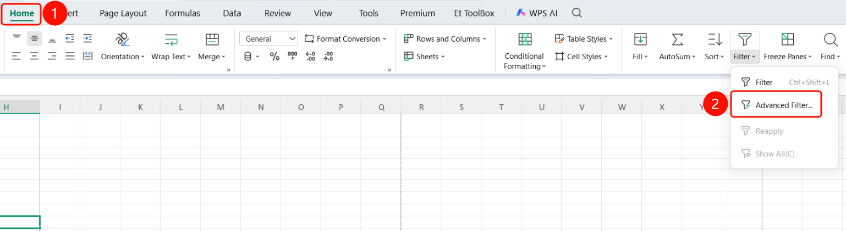
Task: Click the Decrease Decimal icon
Action: pos(328,56)
